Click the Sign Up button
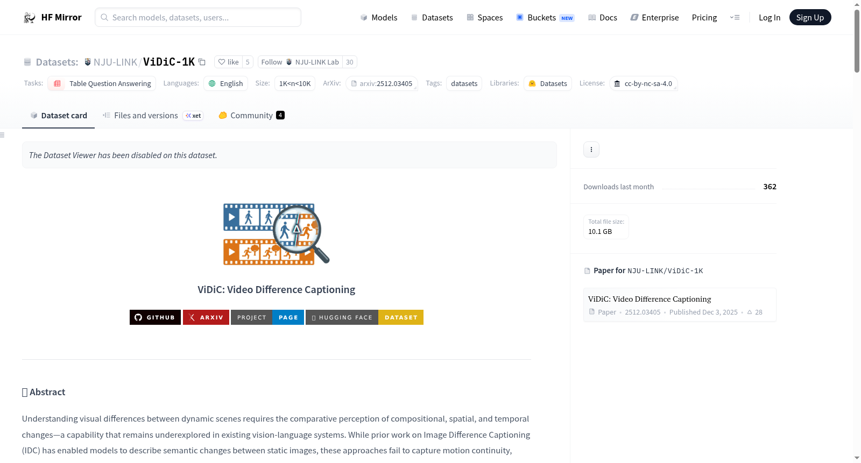This screenshot has height=463, width=861. 810,17
